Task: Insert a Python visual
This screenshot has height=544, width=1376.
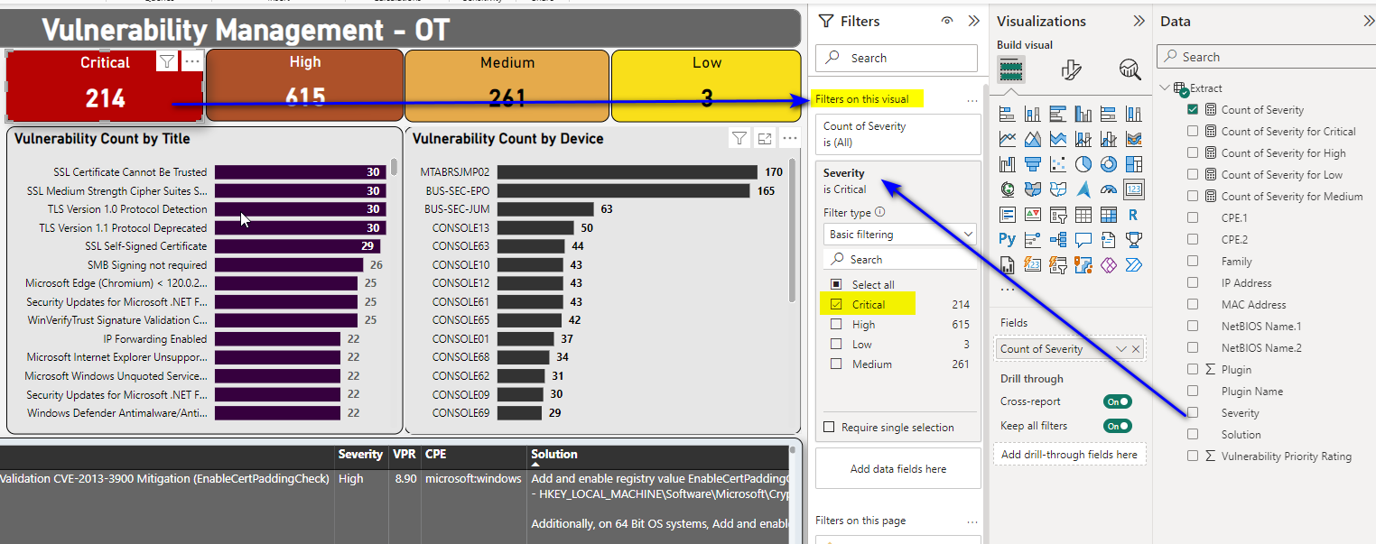Action: (1008, 240)
